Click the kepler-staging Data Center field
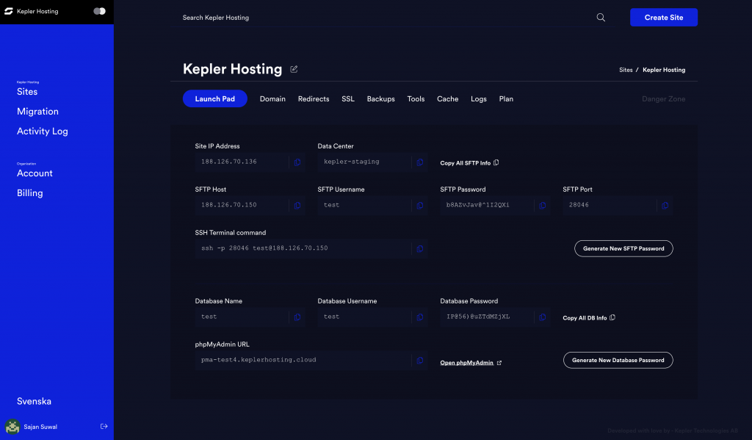The height and width of the screenshot is (440, 752). pyautogui.click(x=364, y=162)
